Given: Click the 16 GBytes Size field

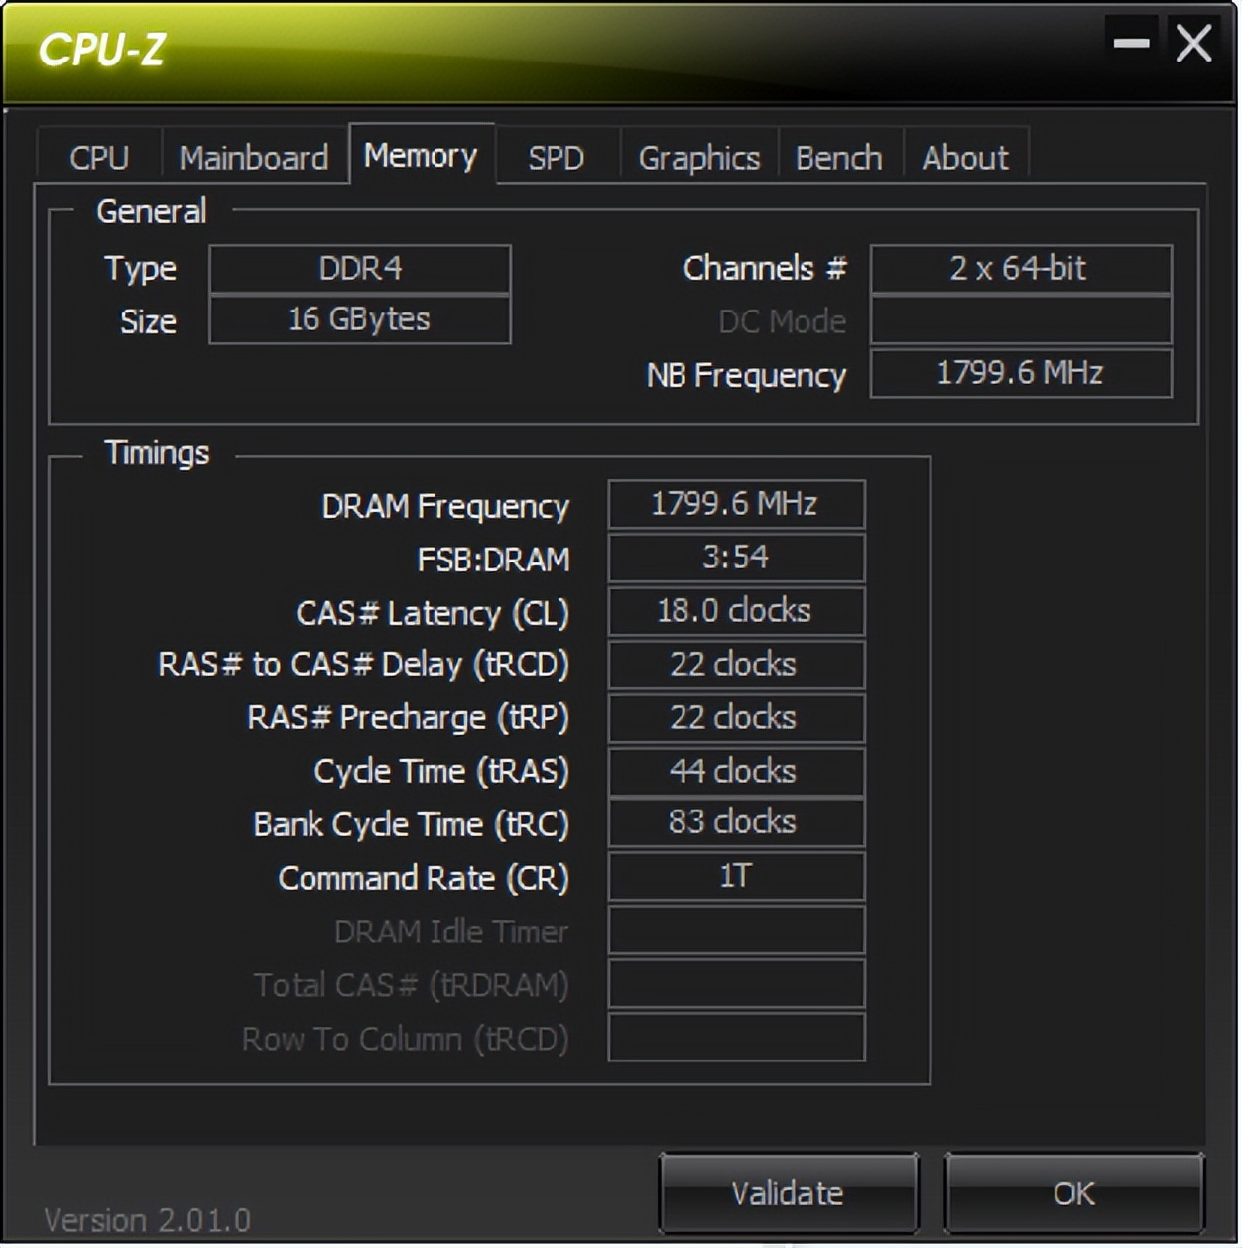Looking at the screenshot, I should coord(360,319).
